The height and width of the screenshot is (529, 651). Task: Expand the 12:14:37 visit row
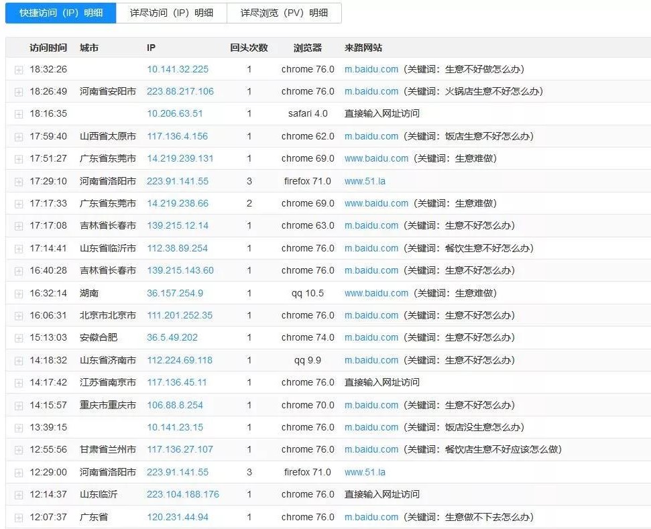coord(19,495)
